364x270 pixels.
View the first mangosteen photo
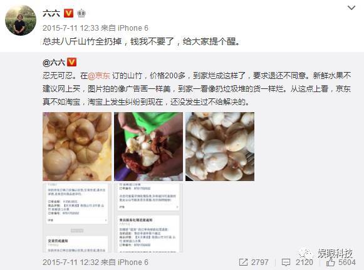(77, 147)
